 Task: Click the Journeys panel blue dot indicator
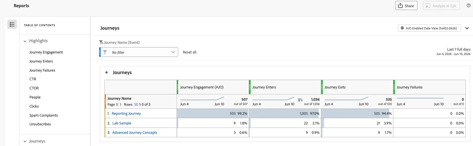(107, 73)
